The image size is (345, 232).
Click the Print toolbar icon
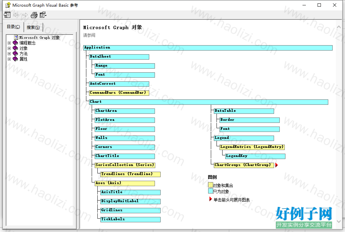[34, 15]
